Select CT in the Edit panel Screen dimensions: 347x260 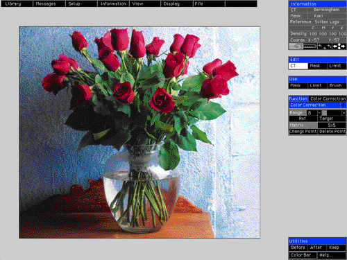pos(298,66)
